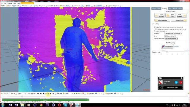Click the Save toolbar button

(x=15, y=6)
